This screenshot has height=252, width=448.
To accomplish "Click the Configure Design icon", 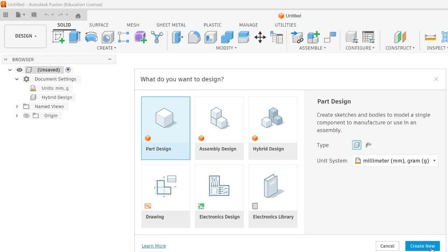I will [351, 37].
